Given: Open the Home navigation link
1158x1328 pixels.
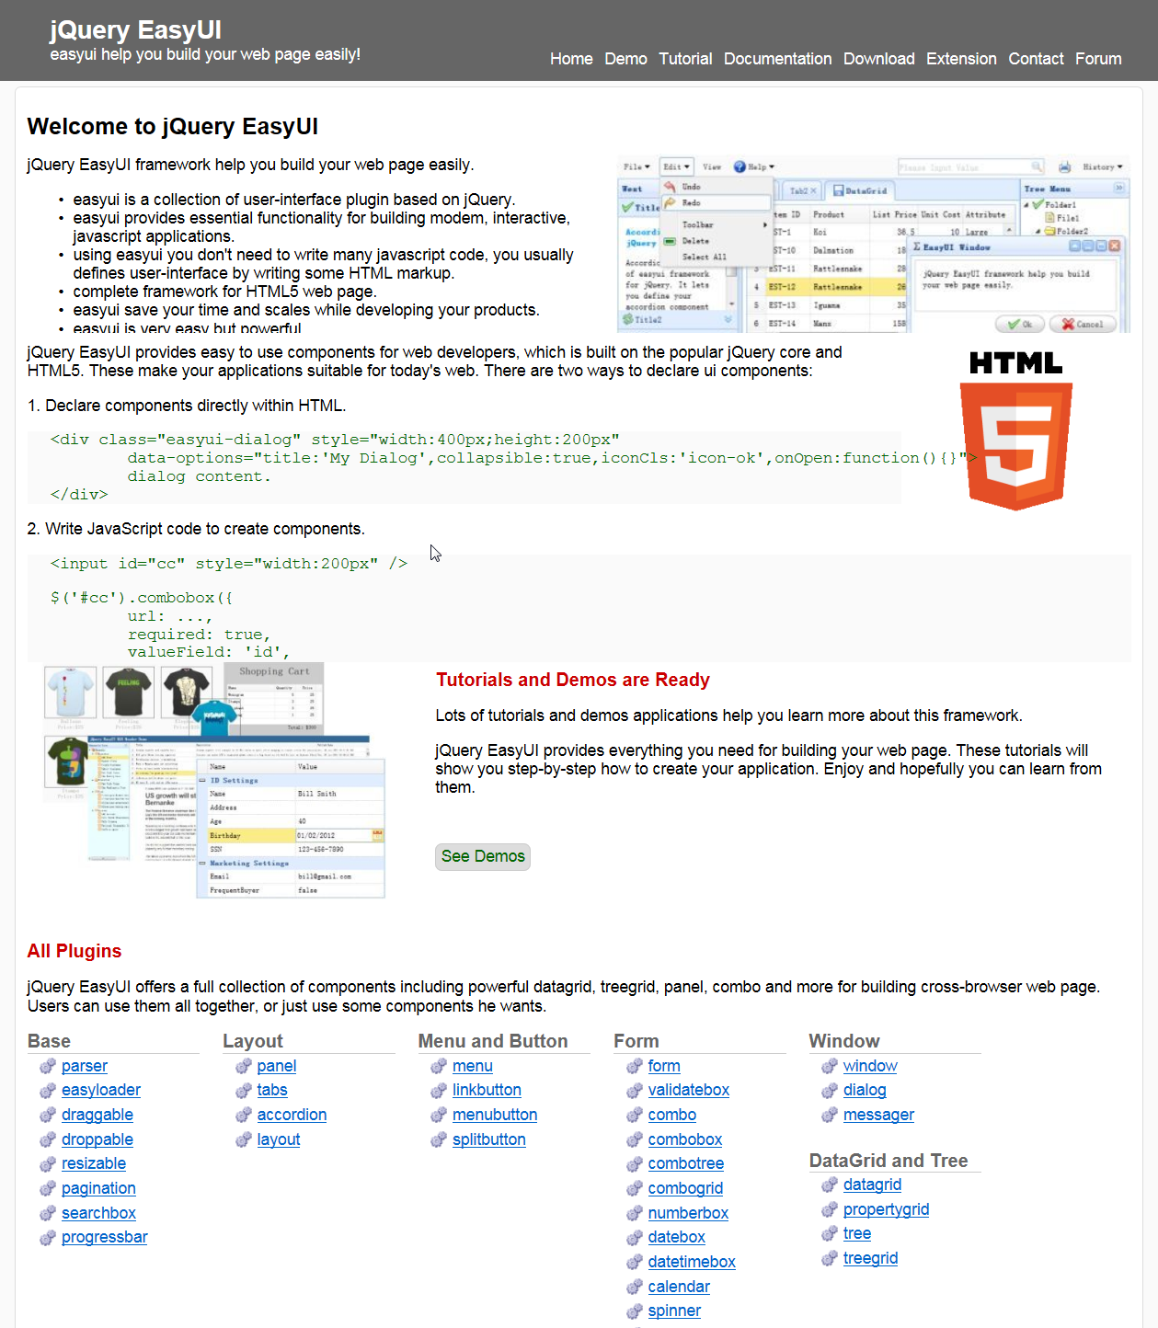Looking at the screenshot, I should click(571, 59).
